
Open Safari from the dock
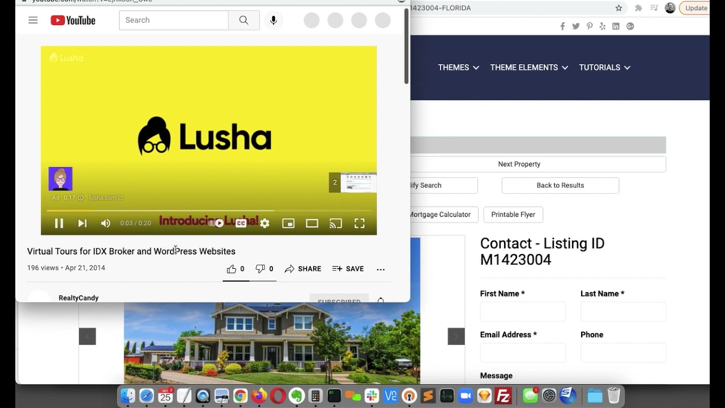[x=147, y=396]
